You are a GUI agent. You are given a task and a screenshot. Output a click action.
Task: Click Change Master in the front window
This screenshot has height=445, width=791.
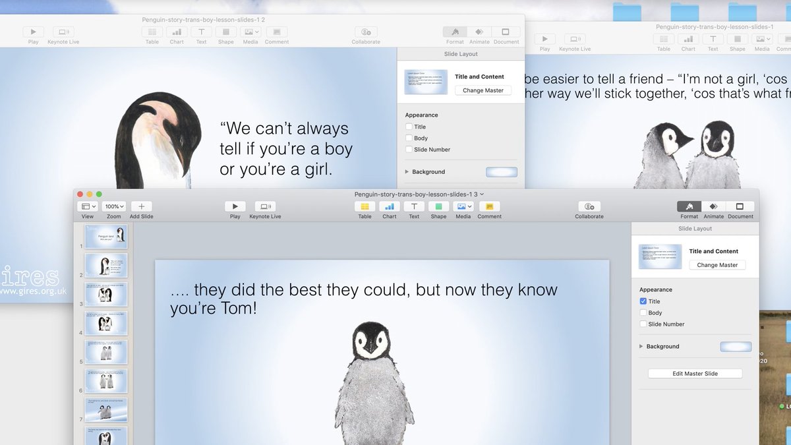tap(718, 265)
